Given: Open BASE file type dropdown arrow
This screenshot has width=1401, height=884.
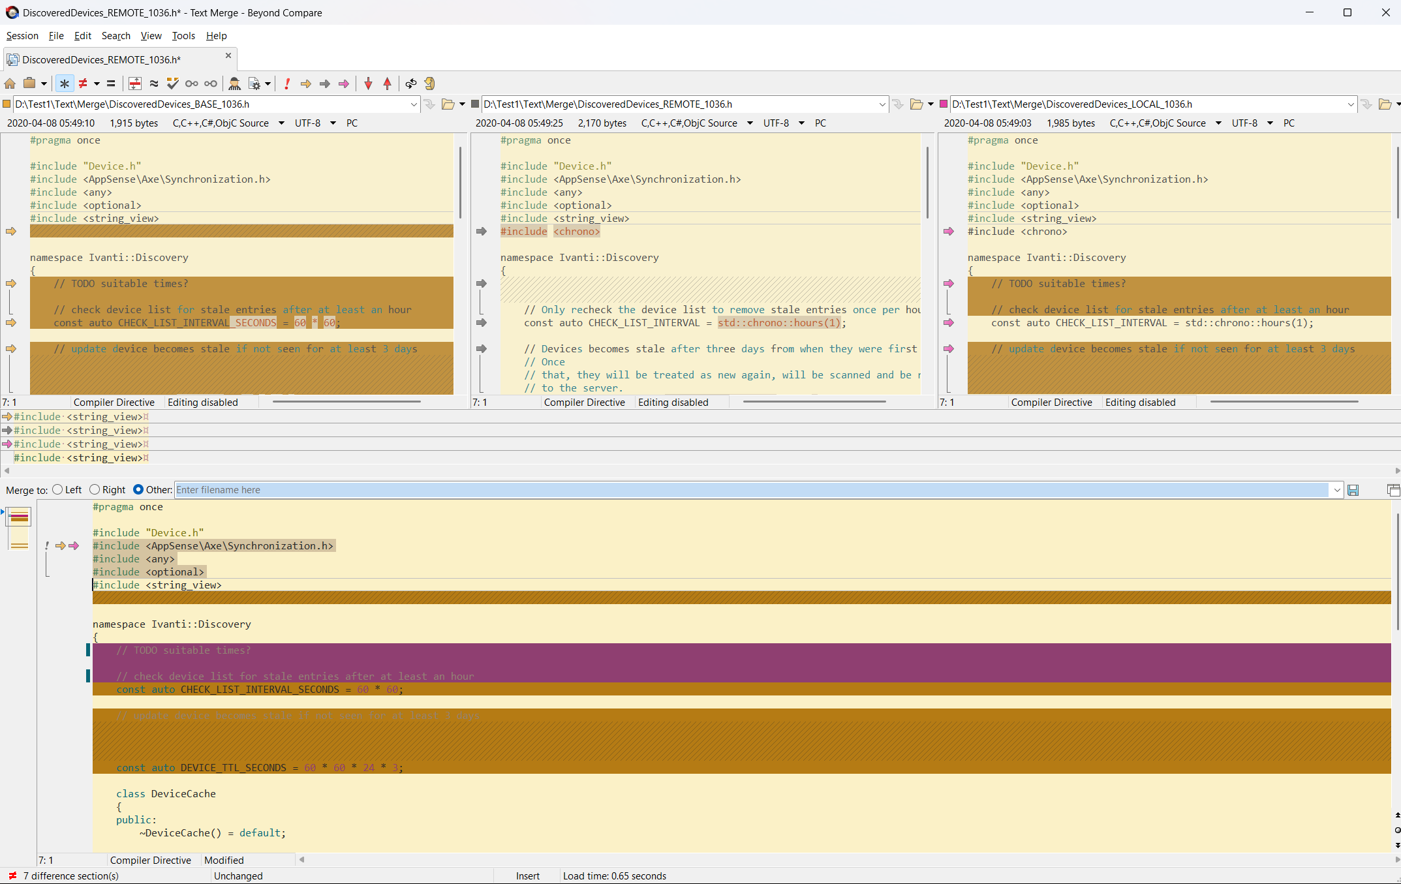Looking at the screenshot, I should click(281, 123).
